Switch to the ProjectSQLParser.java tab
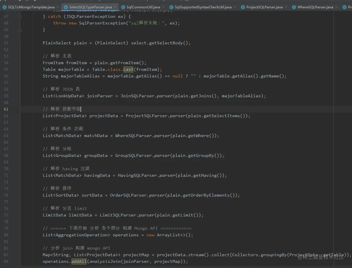The image size is (352, 268). [x=264, y=7]
